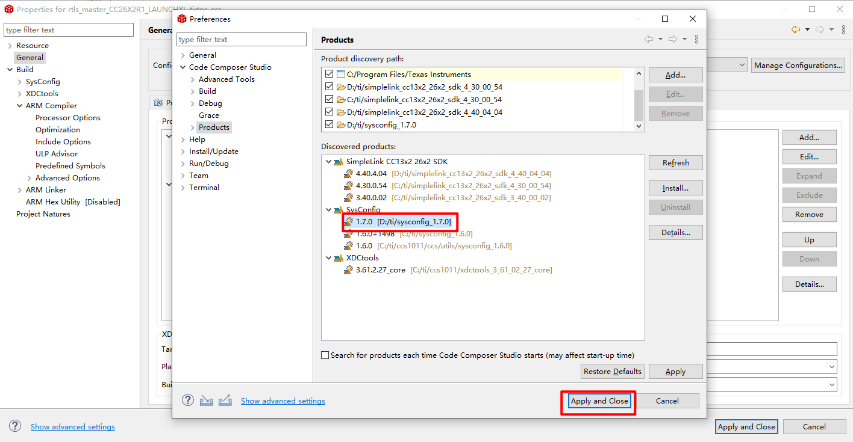Screen dimensions: 853x442
Task: Click the SimpleLink CC13x2 26x2 SDK product icon
Action: point(339,162)
